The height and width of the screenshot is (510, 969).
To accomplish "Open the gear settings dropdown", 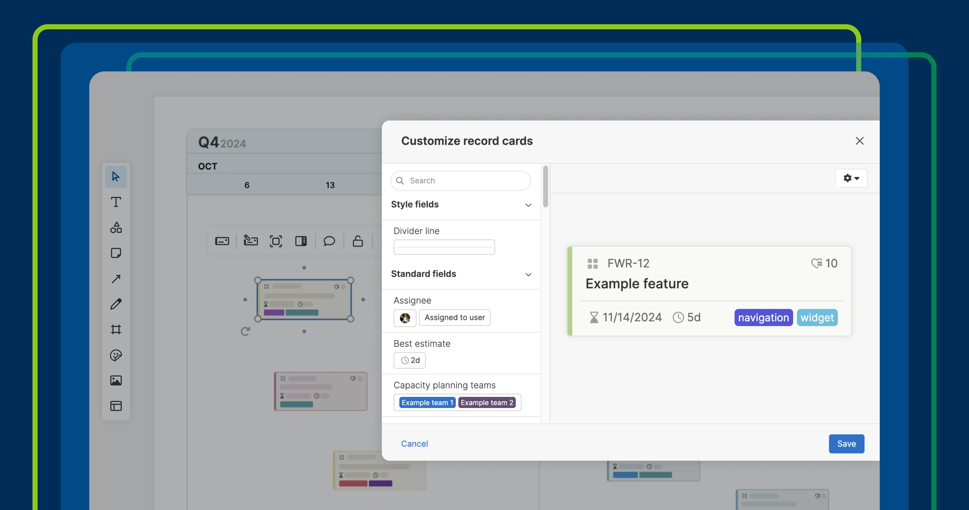I will point(851,178).
